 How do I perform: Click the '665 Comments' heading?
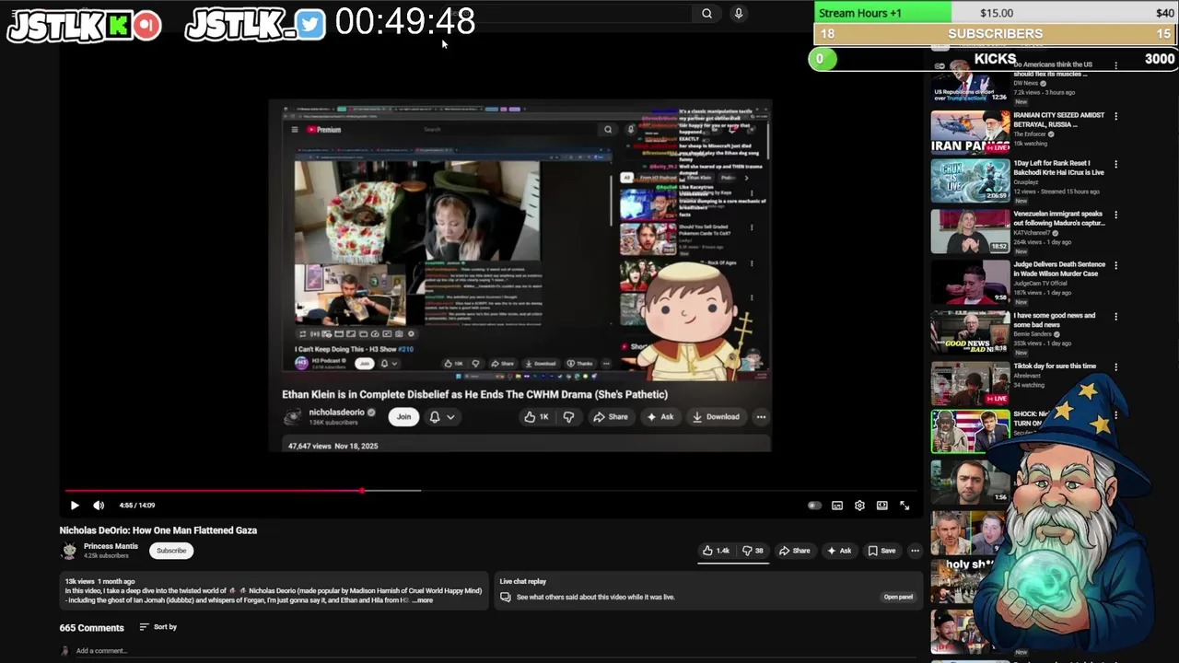click(91, 628)
